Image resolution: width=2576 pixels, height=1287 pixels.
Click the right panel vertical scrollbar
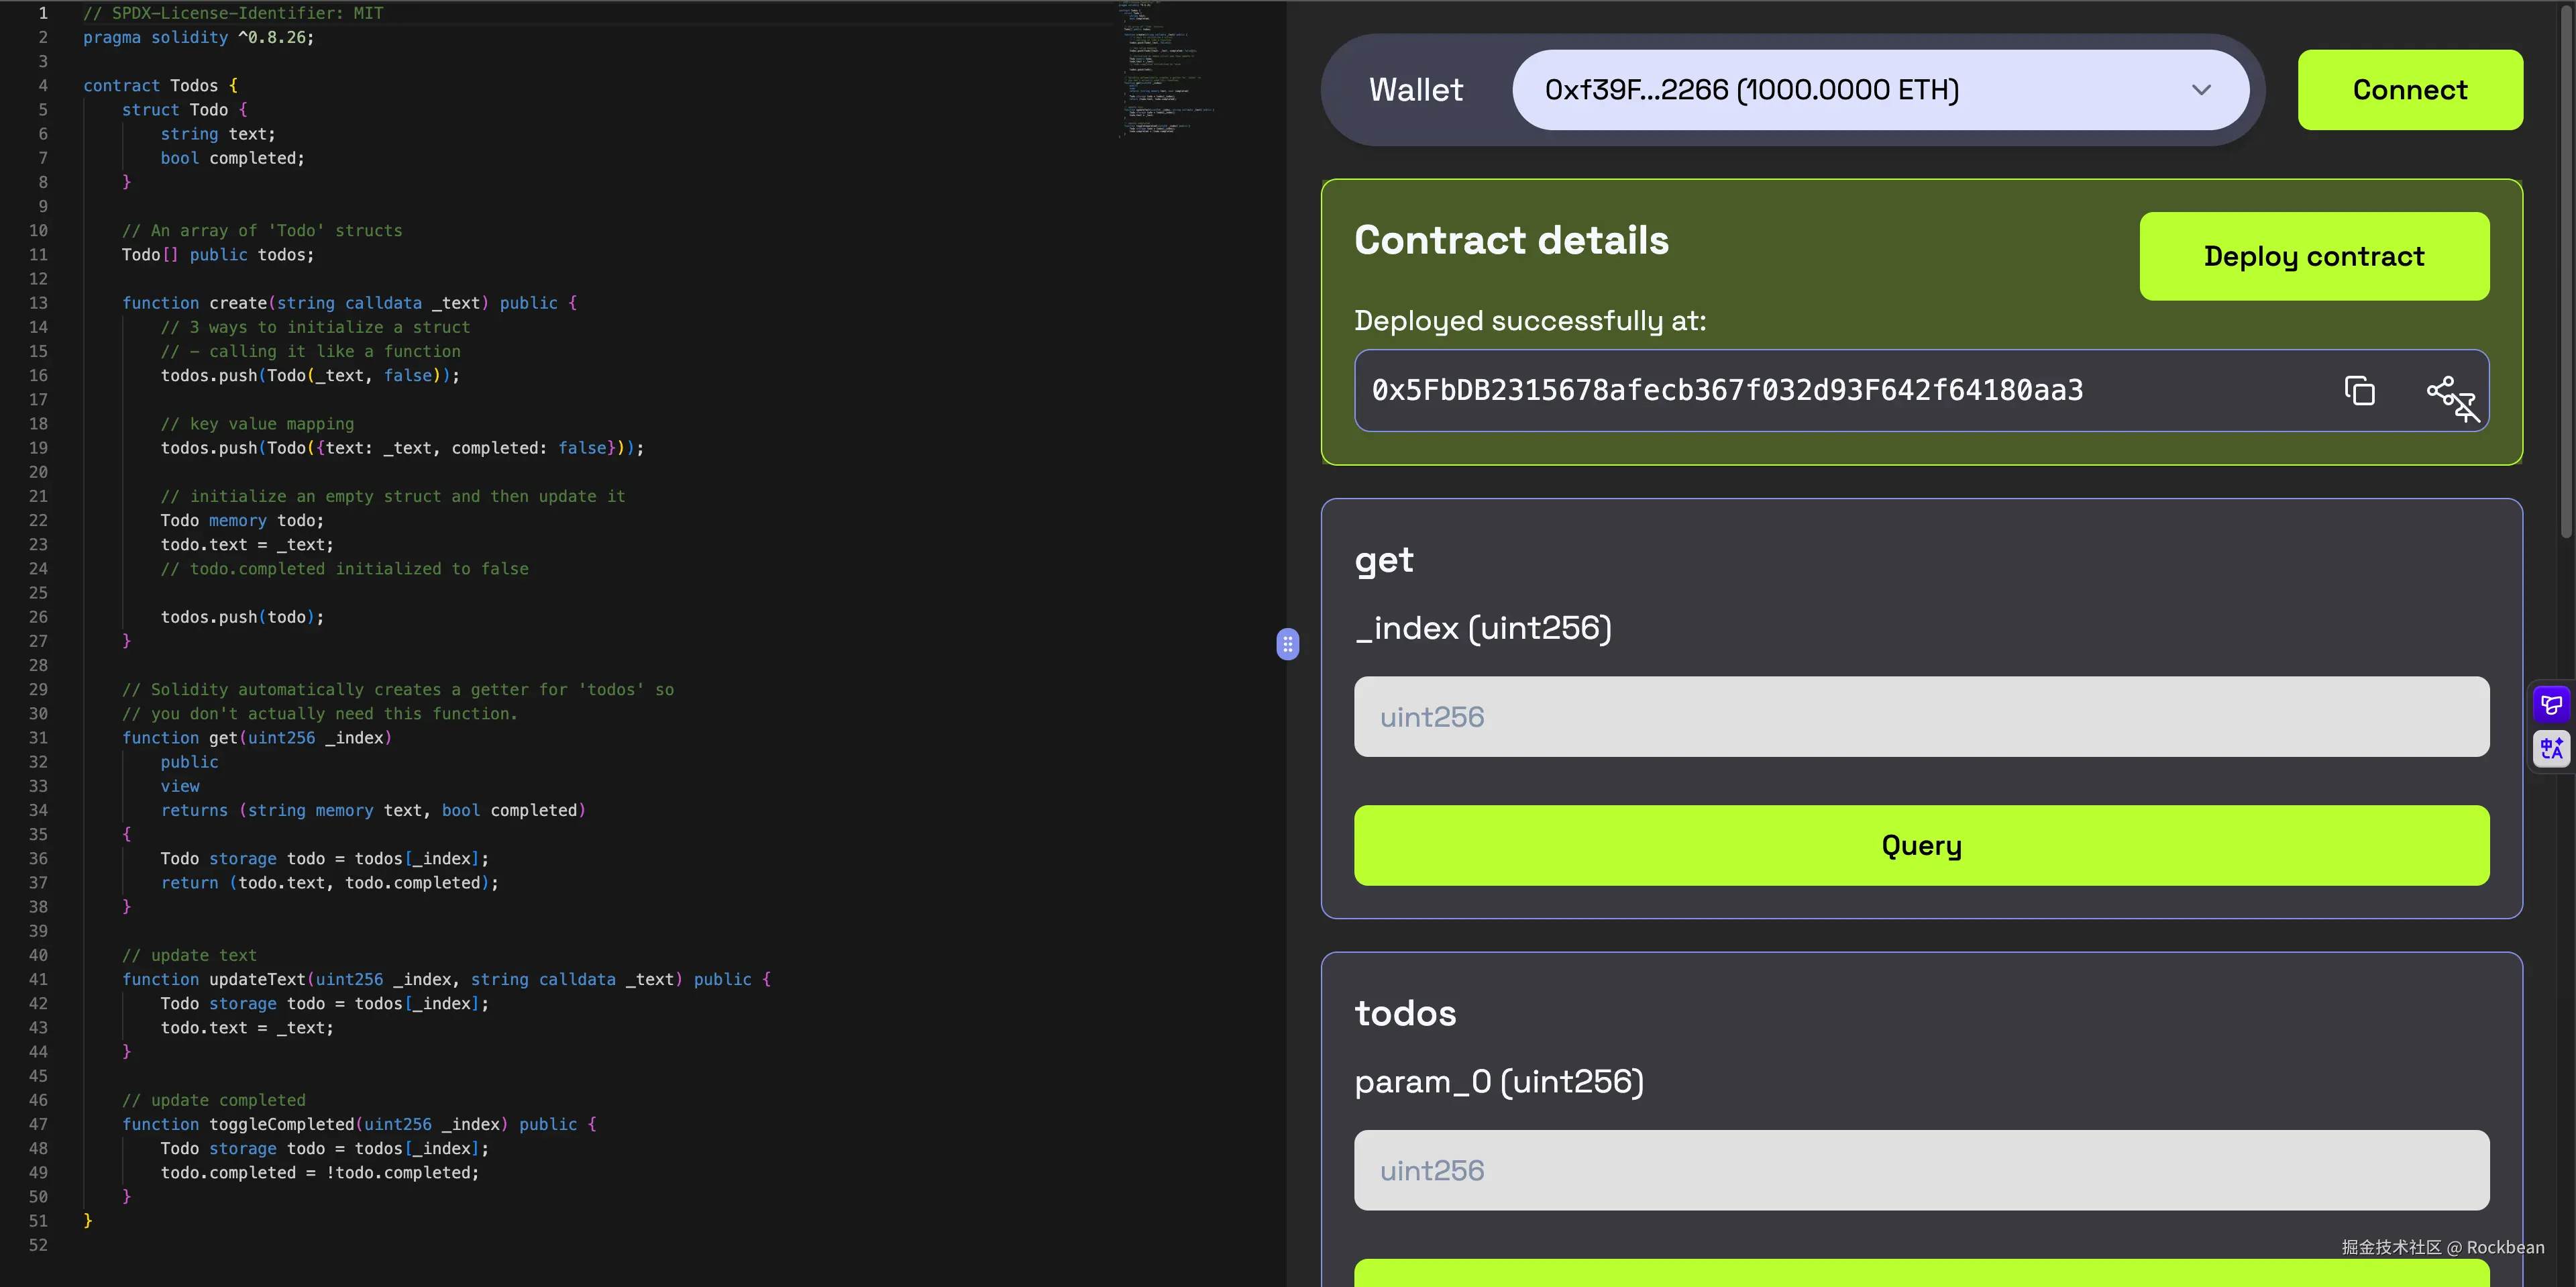(x=2566, y=270)
